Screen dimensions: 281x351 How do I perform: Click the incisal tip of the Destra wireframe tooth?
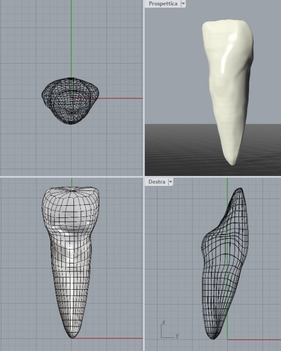[x=240, y=189]
